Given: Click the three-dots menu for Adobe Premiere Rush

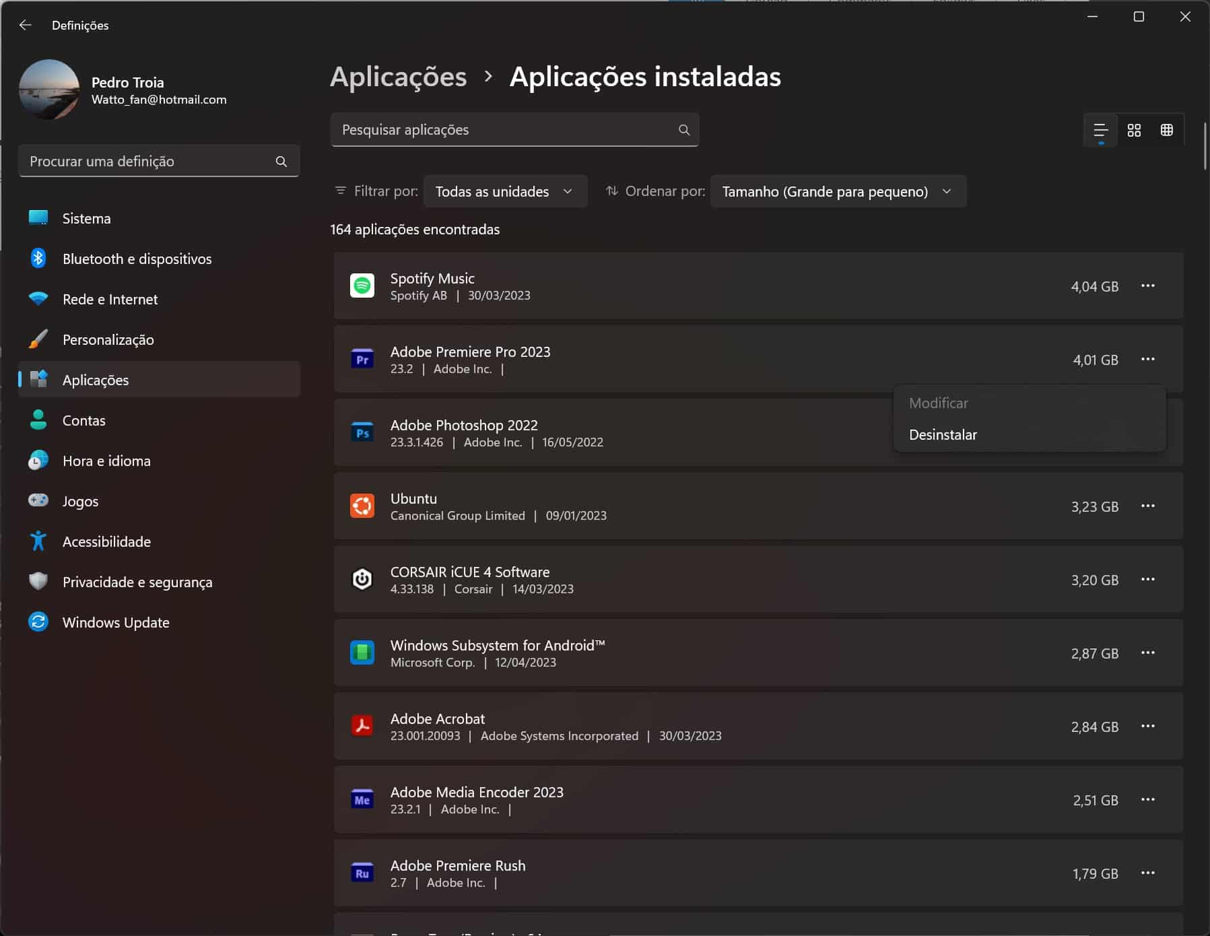Looking at the screenshot, I should click(1147, 873).
